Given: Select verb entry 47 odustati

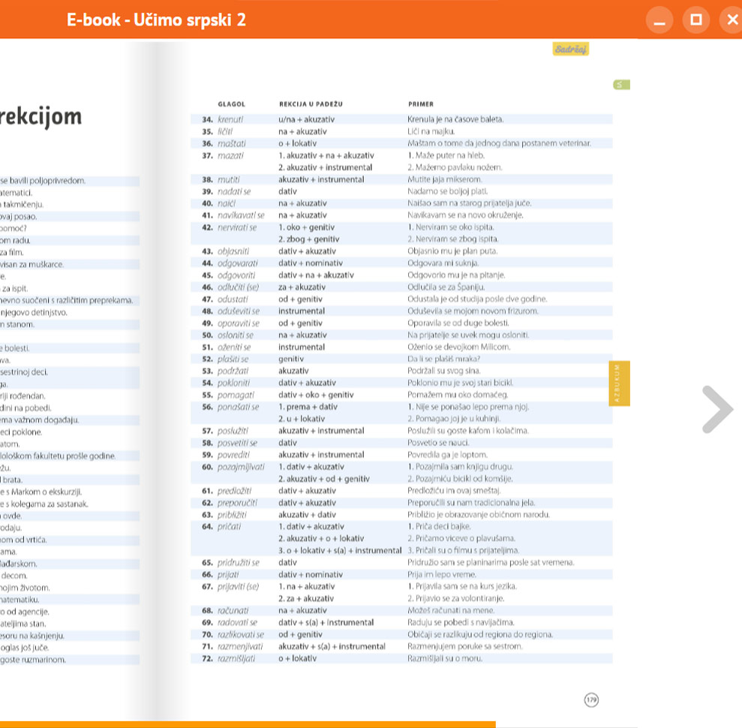Looking at the screenshot, I should point(233,299).
